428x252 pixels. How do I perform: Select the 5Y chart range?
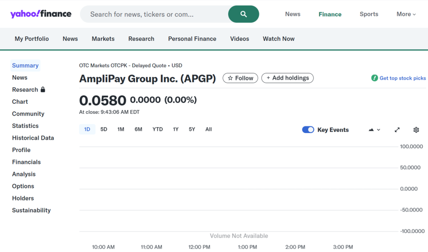point(192,129)
